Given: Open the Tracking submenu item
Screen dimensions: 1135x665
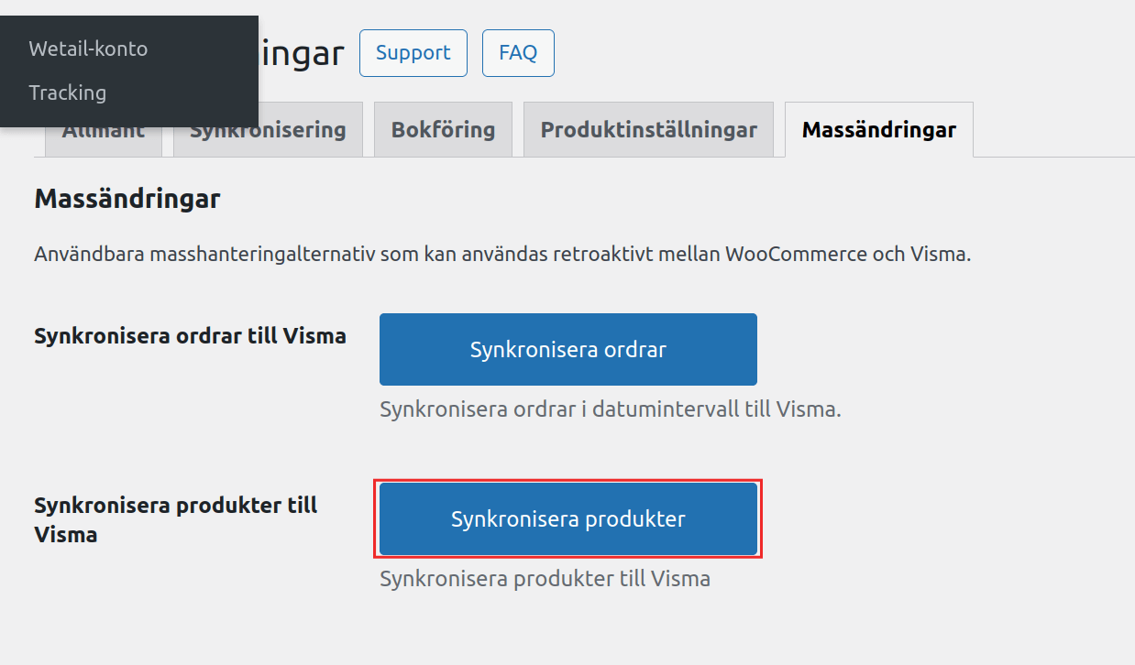Looking at the screenshot, I should point(67,93).
